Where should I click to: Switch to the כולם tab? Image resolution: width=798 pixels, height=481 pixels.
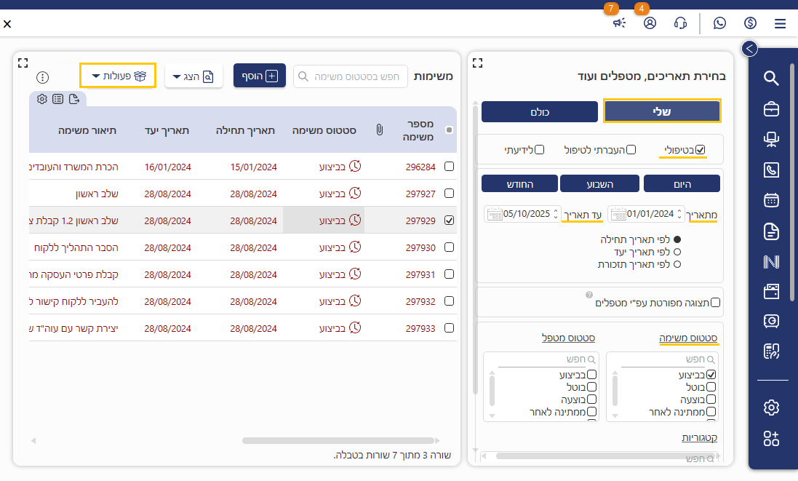pos(539,111)
